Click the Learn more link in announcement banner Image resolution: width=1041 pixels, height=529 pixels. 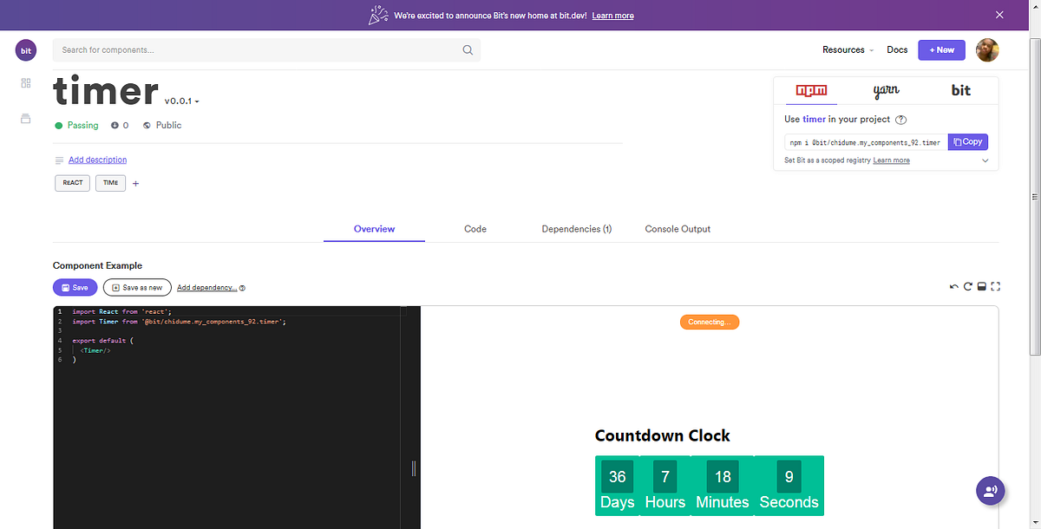click(x=612, y=15)
